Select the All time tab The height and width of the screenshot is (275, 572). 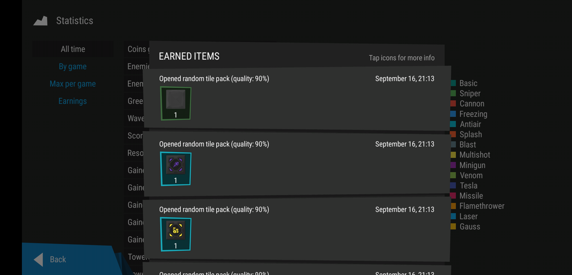73,49
